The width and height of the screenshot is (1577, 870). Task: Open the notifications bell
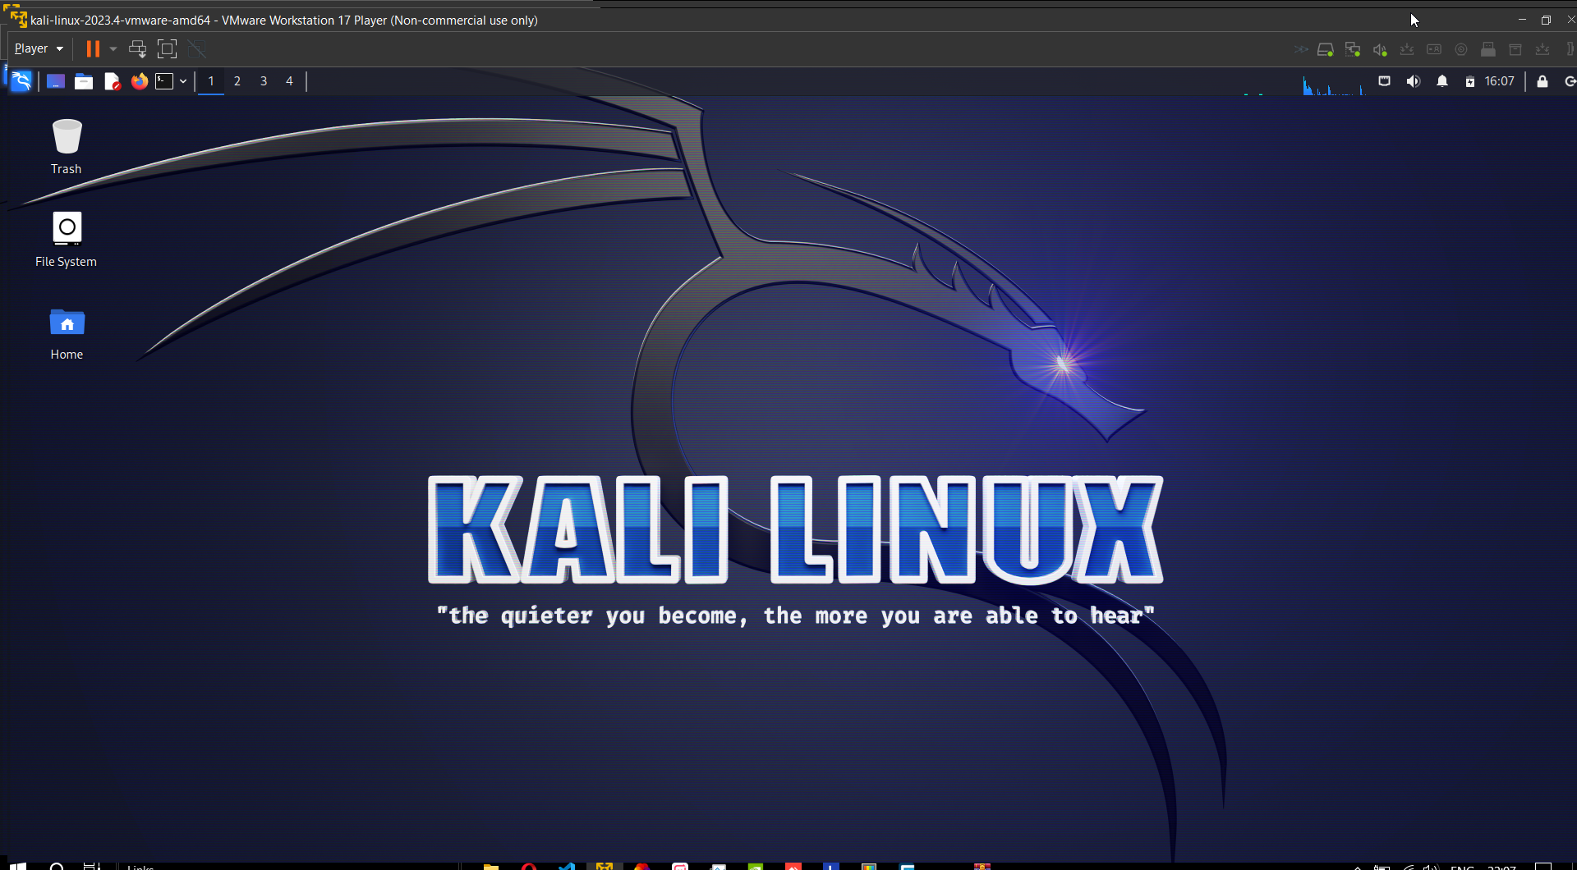click(1442, 81)
